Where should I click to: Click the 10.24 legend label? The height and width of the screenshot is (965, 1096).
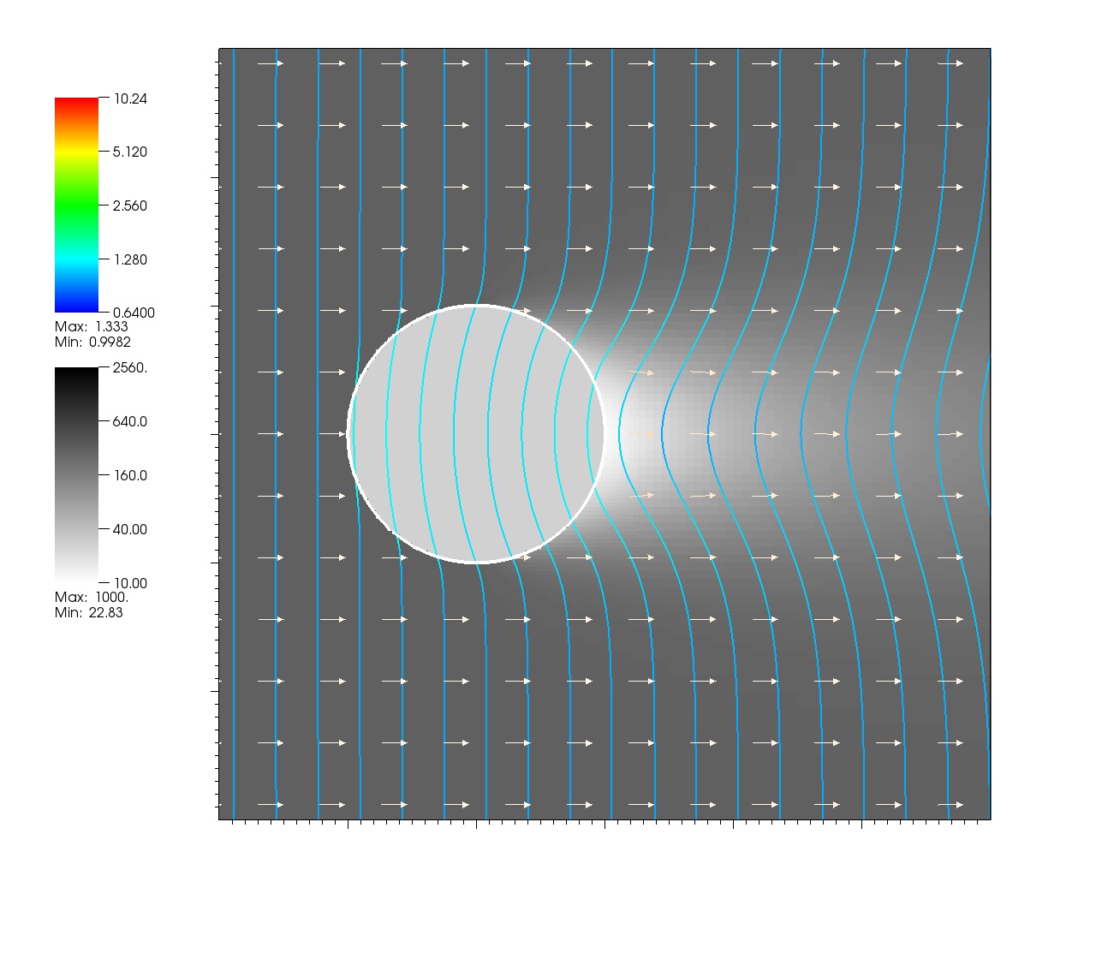(130, 98)
